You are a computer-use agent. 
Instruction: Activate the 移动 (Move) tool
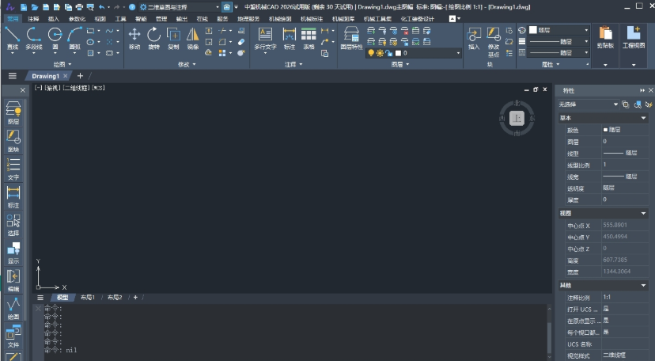[134, 37]
